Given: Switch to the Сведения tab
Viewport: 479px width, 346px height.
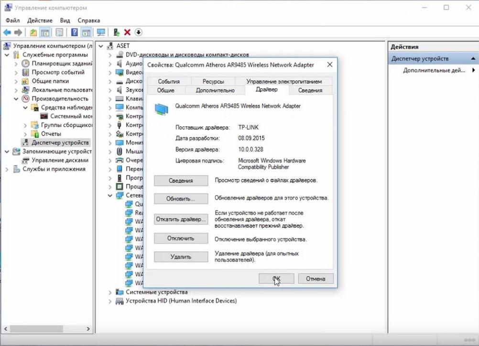Looking at the screenshot, I should click(x=310, y=90).
